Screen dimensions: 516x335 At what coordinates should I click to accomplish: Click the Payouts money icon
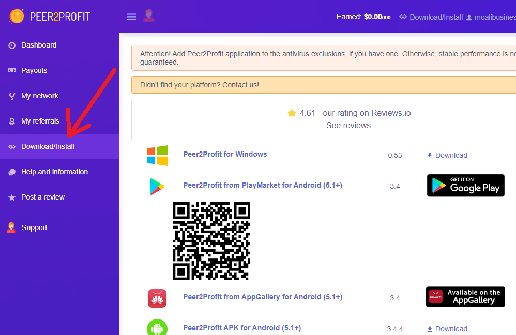pyautogui.click(x=12, y=71)
